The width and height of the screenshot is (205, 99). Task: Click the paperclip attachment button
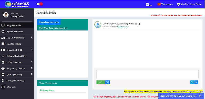192,82
